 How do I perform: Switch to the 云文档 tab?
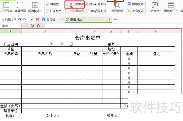(x=51, y=20)
